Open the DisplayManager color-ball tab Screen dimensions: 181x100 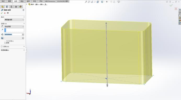[20, 7]
